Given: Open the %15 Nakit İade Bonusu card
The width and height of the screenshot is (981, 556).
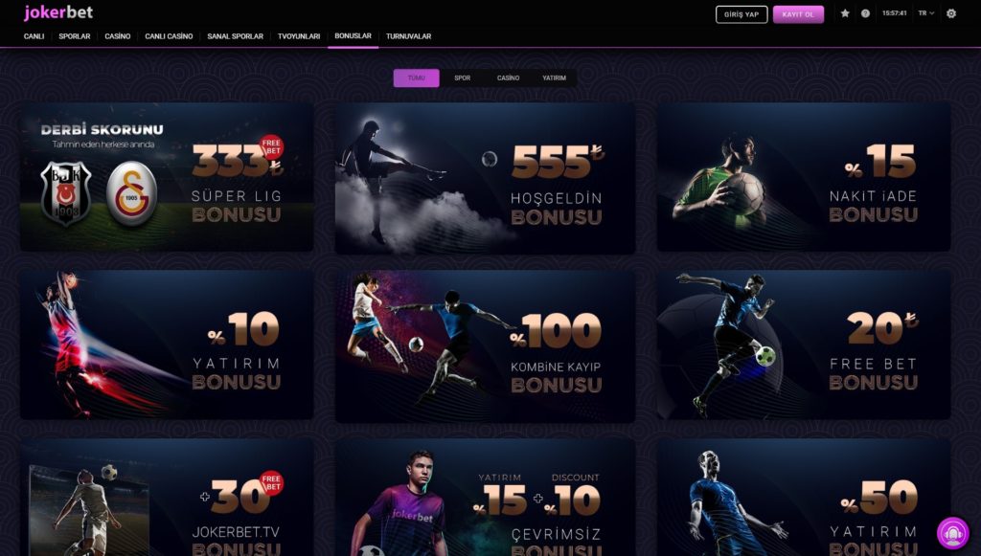Looking at the screenshot, I should pos(804,177).
